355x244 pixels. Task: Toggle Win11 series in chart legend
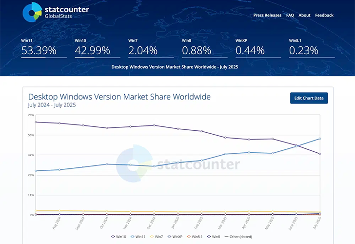pyautogui.click(x=138, y=236)
